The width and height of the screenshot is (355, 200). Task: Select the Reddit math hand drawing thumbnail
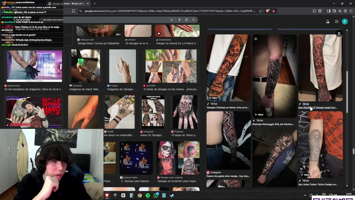pos(120,112)
